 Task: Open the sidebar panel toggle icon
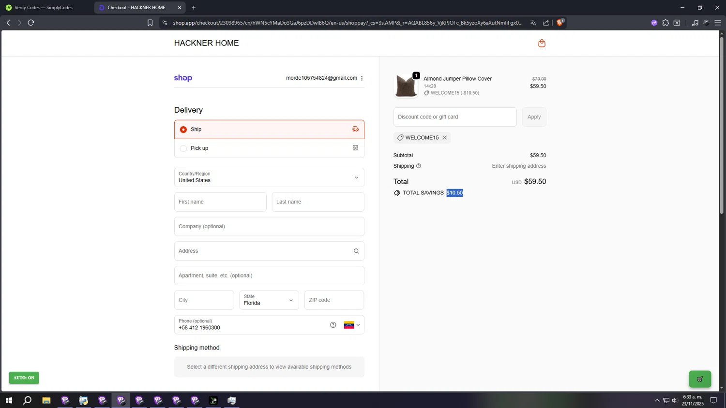point(677,23)
